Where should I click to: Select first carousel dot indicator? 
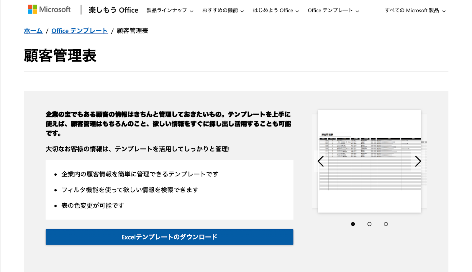click(353, 224)
